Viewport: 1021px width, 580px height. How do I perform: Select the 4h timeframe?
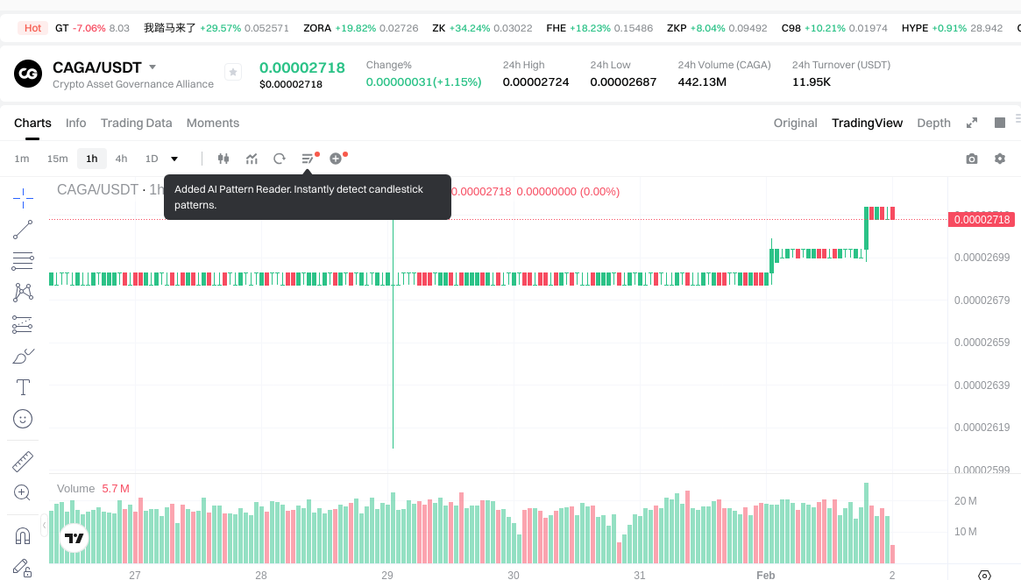(x=121, y=159)
